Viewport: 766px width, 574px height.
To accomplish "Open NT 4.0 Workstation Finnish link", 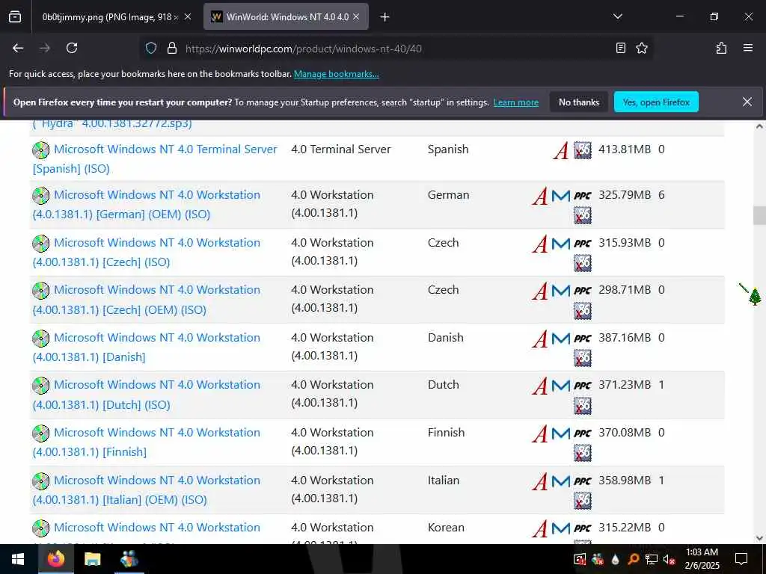I will 146,442.
